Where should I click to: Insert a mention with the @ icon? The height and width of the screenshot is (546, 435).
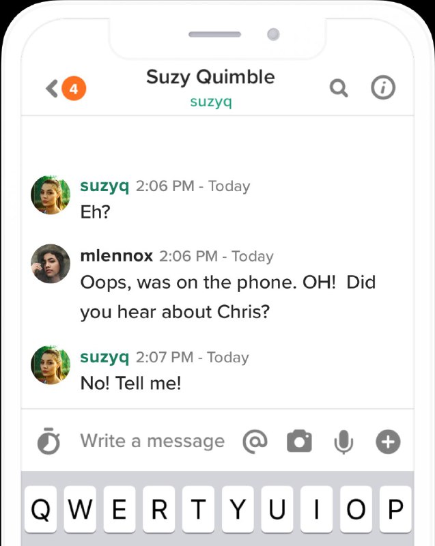(x=255, y=442)
